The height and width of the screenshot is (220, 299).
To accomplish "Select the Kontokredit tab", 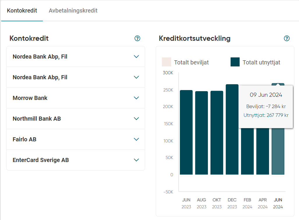I will (x=22, y=11).
